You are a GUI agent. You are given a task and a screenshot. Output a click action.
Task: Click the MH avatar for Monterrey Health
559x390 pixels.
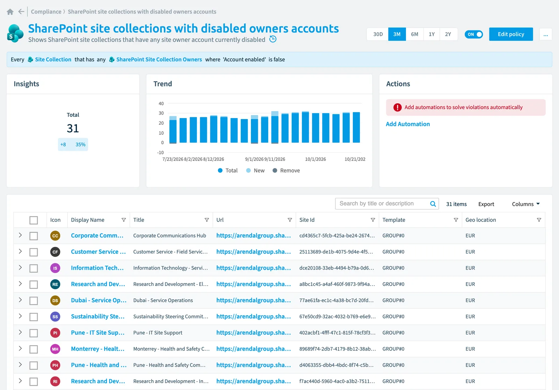pos(55,349)
